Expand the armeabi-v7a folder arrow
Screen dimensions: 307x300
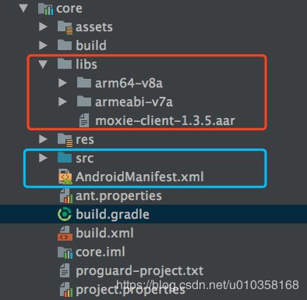(62, 102)
